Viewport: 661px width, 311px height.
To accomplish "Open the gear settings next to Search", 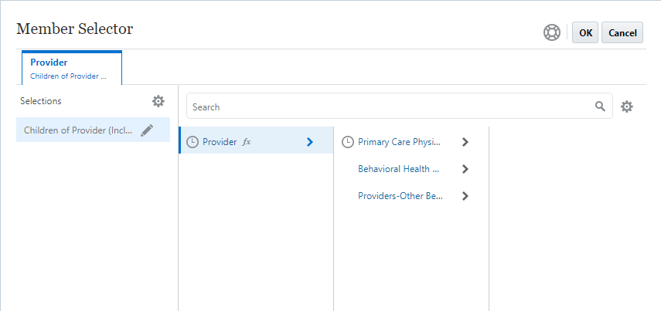I will [x=627, y=106].
